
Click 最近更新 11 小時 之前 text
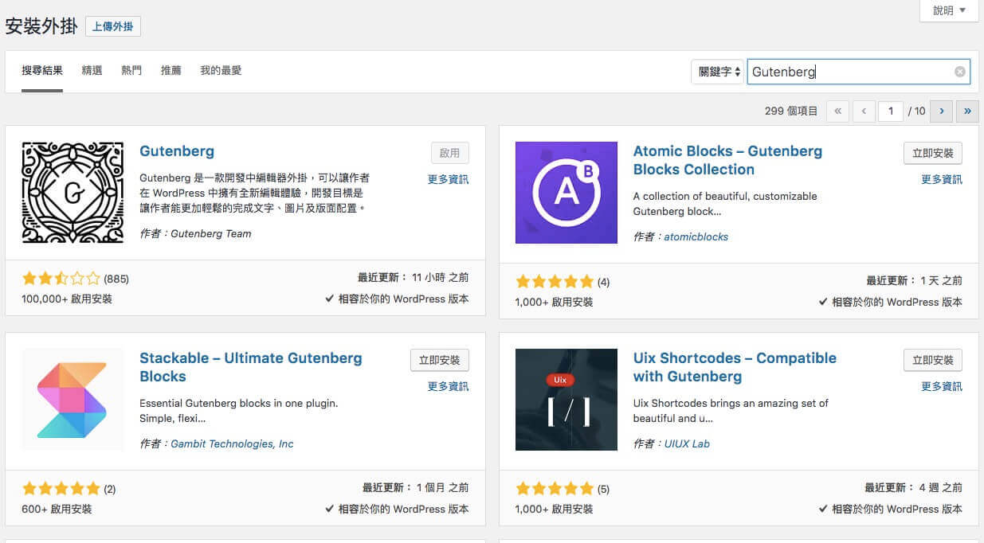pyautogui.click(x=413, y=278)
